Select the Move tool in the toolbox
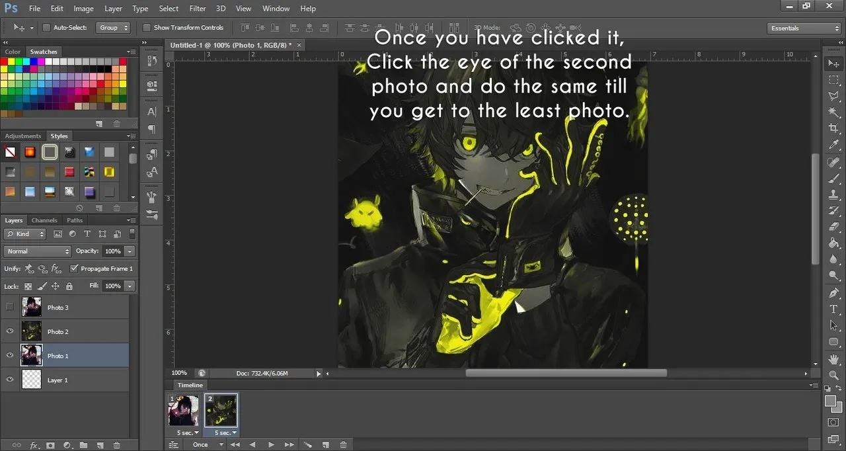Screen dimensions: 846x451 point(833,64)
